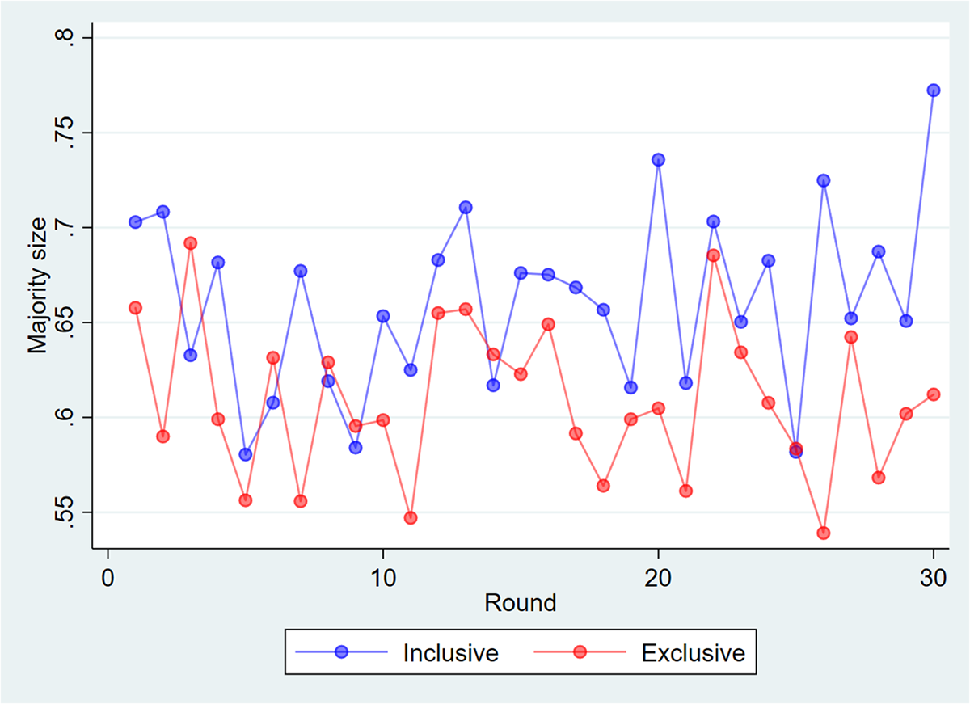Click the first red Exclusive point at round 1
This screenshot has height=704, width=970.
136,308
